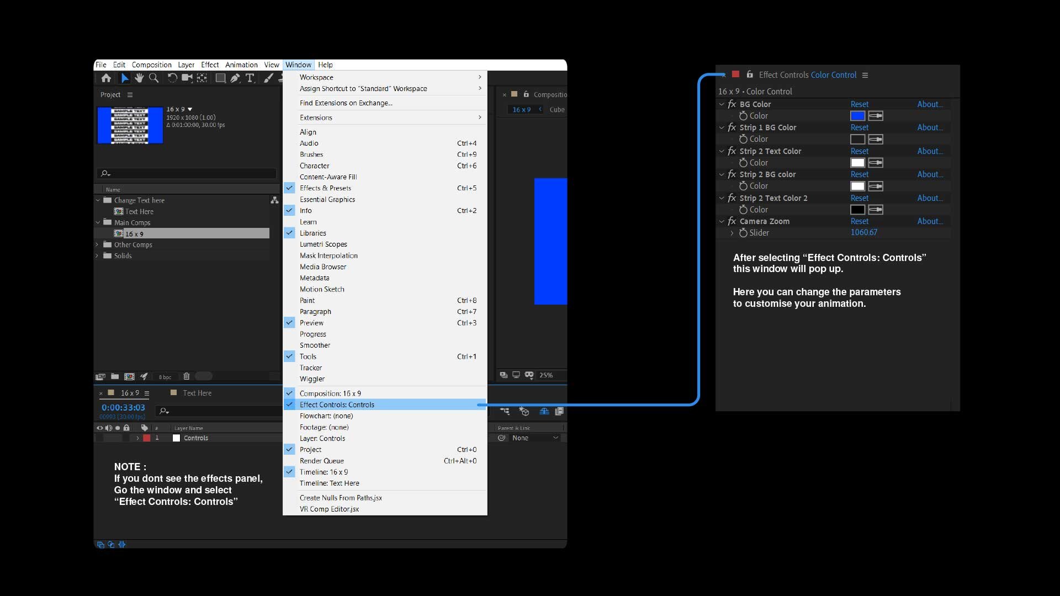Click BG Color blue swatch

[x=857, y=116]
